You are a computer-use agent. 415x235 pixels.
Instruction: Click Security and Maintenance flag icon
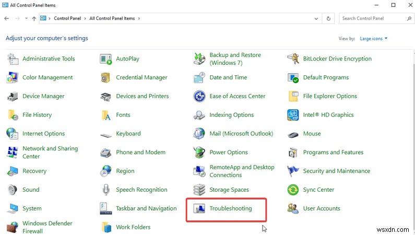(x=293, y=171)
